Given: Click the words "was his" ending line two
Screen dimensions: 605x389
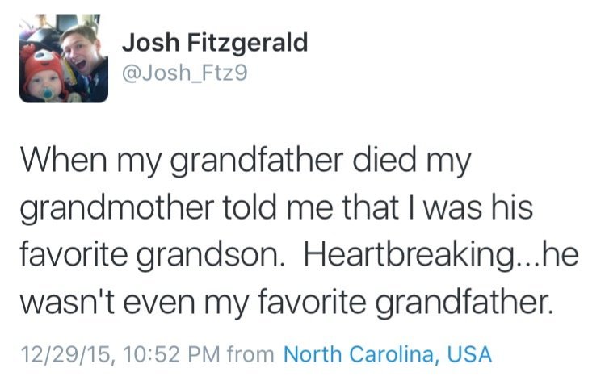Looking at the screenshot, I should (485, 208).
